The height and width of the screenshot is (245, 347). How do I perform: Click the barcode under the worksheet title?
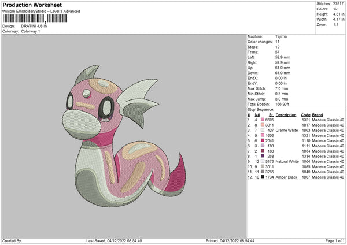pyautogui.click(x=35, y=18)
